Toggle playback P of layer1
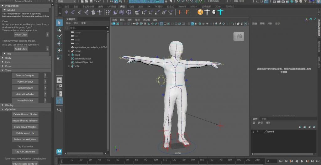Screen dimensions: 321x165 tap(258, 132)
